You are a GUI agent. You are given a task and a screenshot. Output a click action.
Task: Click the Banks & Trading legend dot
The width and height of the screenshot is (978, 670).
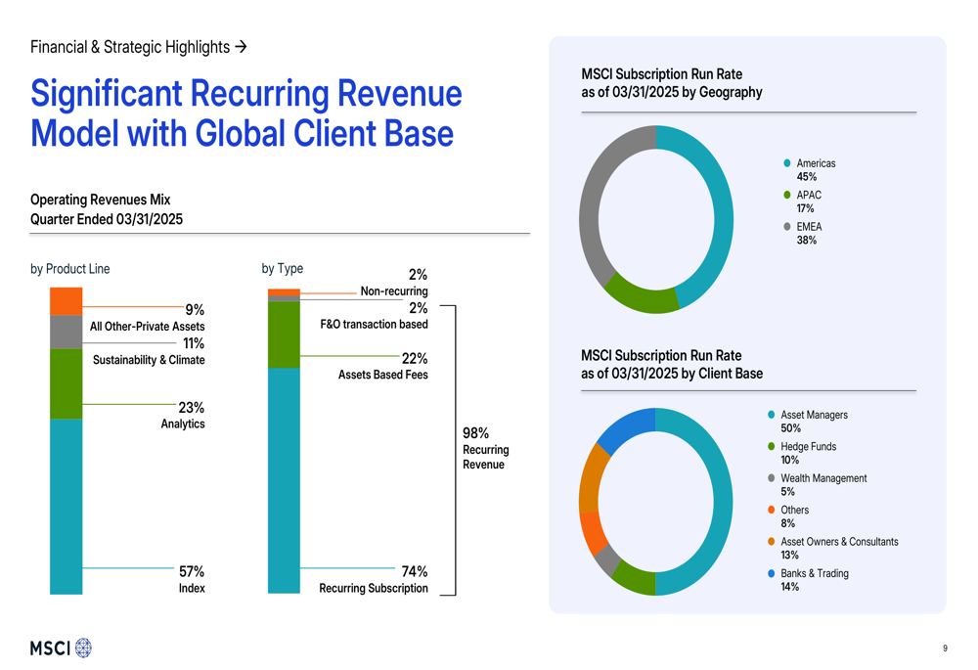click(772, 573)
